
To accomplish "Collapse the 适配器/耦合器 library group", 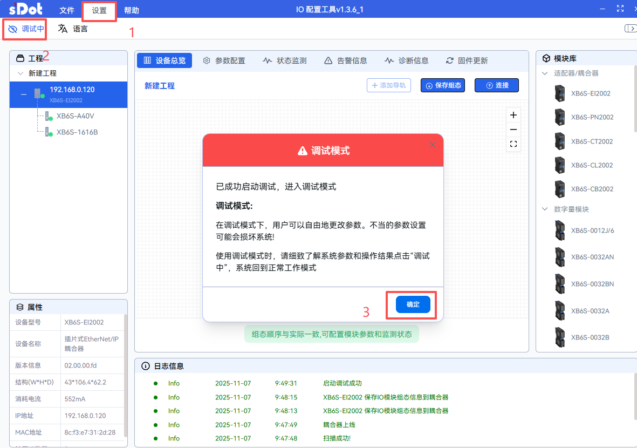I will tap(545, 73).
